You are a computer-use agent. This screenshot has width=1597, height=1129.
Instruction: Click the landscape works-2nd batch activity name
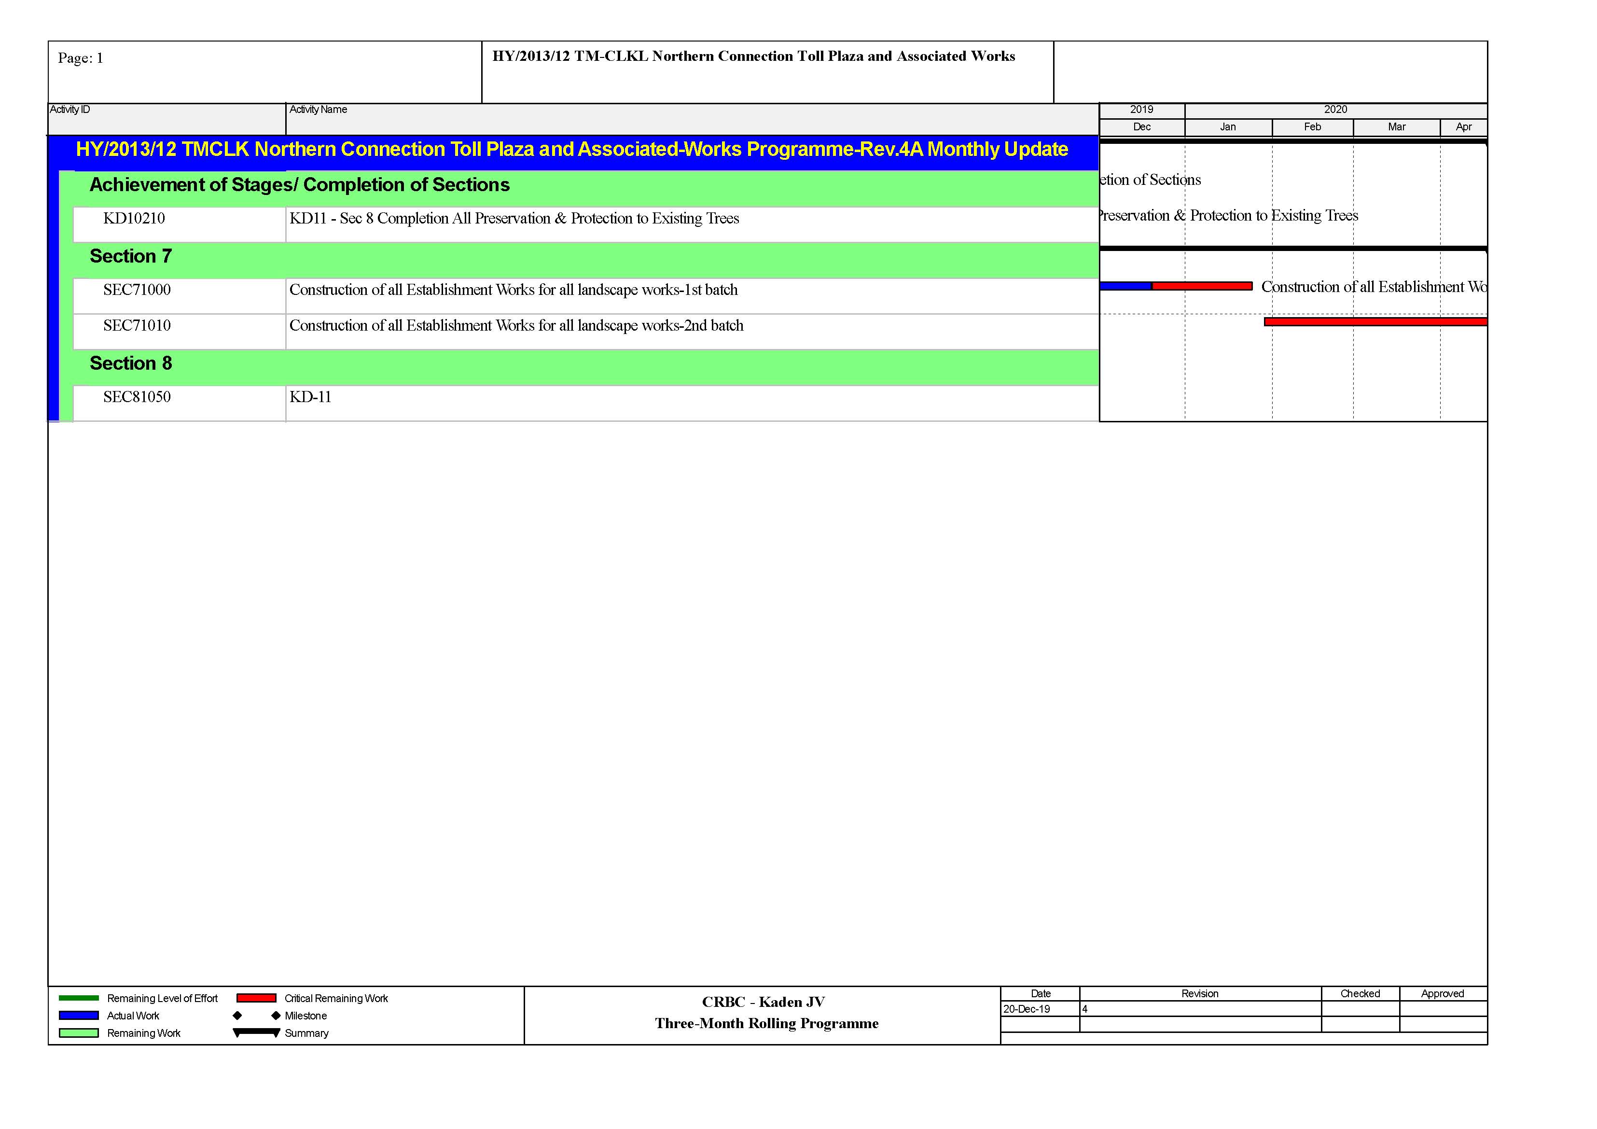pyautogui.click(x=516, y=325)
